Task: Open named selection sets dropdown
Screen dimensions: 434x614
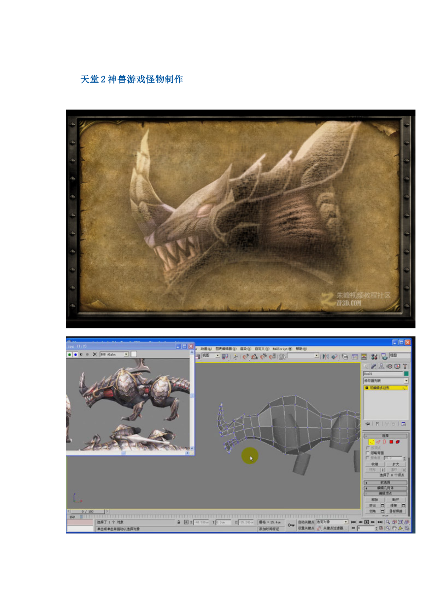Action: coord(303,356)
